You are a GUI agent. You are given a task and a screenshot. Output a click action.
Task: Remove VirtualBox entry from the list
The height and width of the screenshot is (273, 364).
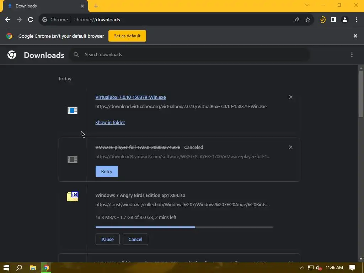291,97
